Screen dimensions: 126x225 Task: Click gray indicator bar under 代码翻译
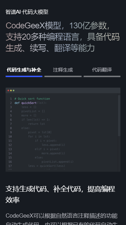[102, 76]
